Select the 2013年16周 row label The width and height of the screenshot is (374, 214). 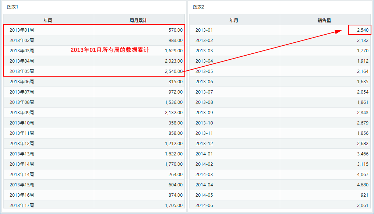click(x=22, y=195)
